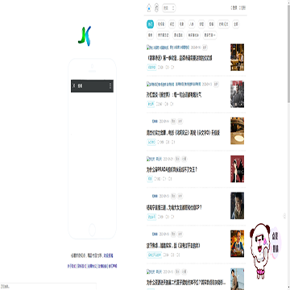Select the highlighted teal category tab

(x=151, y=24)
